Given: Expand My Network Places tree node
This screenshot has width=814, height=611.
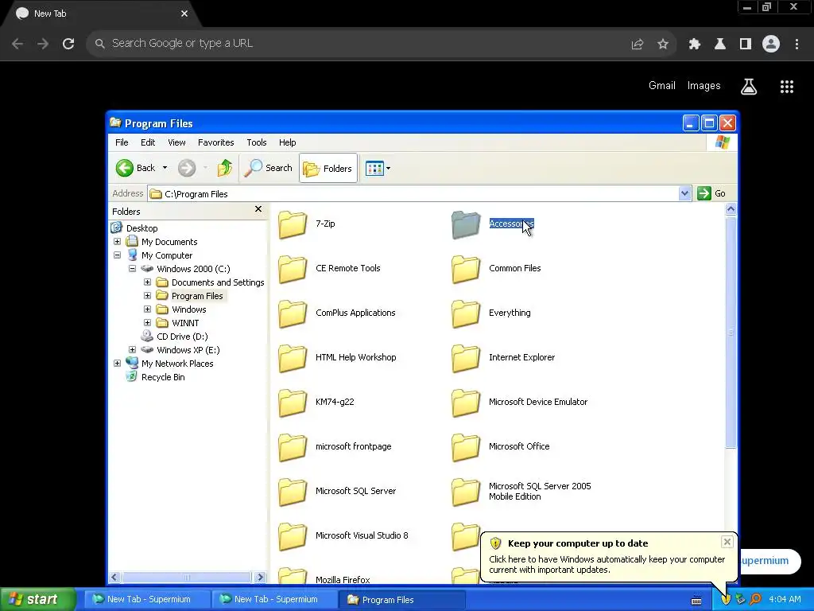Looking at the screenshot, I should (118, 363).
